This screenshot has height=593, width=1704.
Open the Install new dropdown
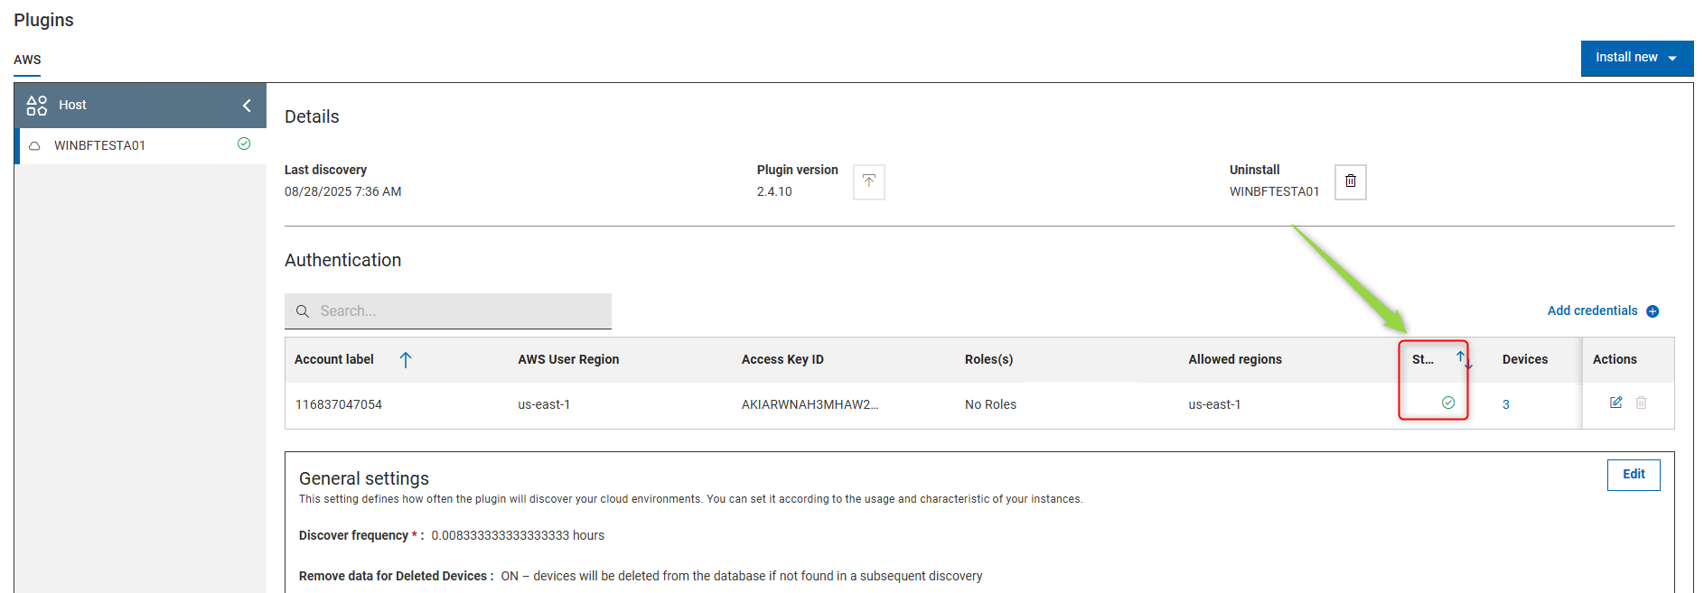(1636, 58)
